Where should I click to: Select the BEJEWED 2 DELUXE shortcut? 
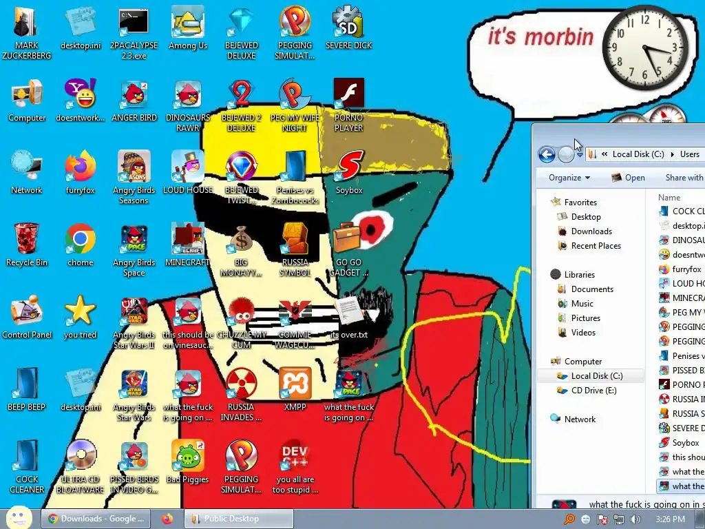pyautogui.click(x=242, y=105)
